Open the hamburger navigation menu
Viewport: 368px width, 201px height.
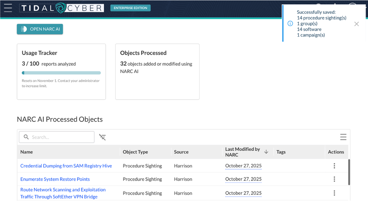coord(8,8)
